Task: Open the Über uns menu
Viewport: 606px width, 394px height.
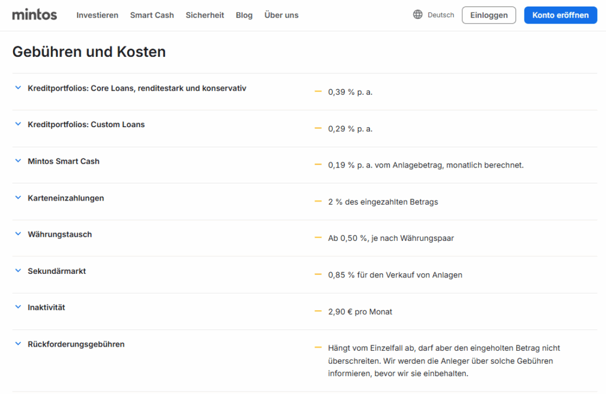Action: coord(281,15)
